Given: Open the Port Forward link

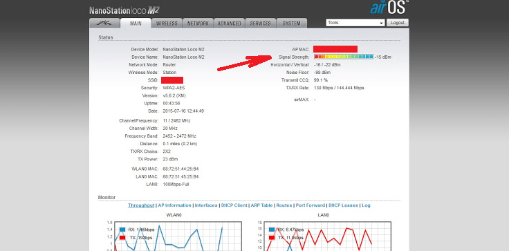Looking at the screenshot, I should pos(311,205).
